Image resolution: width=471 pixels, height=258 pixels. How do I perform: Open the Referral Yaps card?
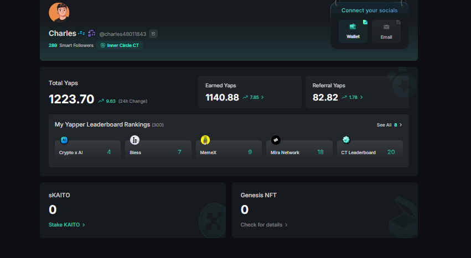(357, 92)
